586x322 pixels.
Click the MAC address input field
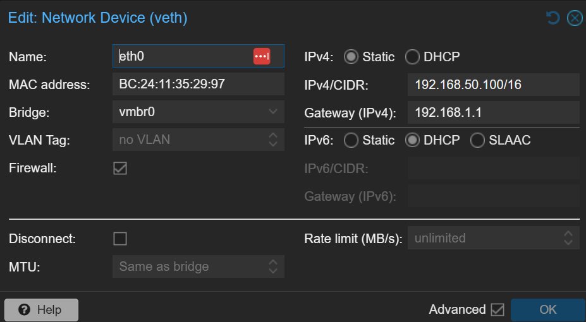pos(198,84)
